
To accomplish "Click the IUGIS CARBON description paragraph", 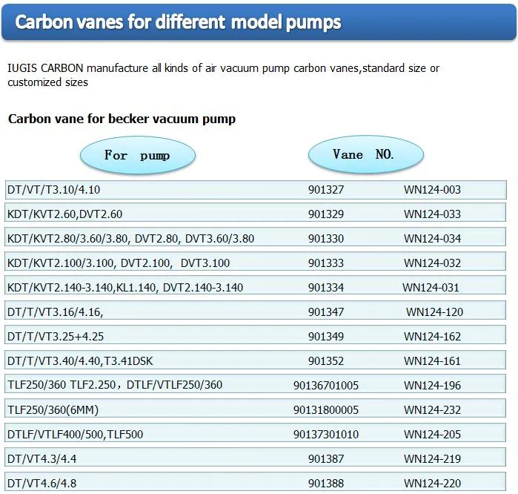I will click(223, 75).
